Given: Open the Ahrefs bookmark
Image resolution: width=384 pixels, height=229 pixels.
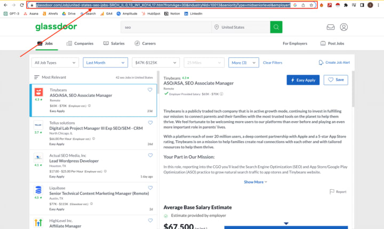Looking at the screenshot, I should [50, 14].
